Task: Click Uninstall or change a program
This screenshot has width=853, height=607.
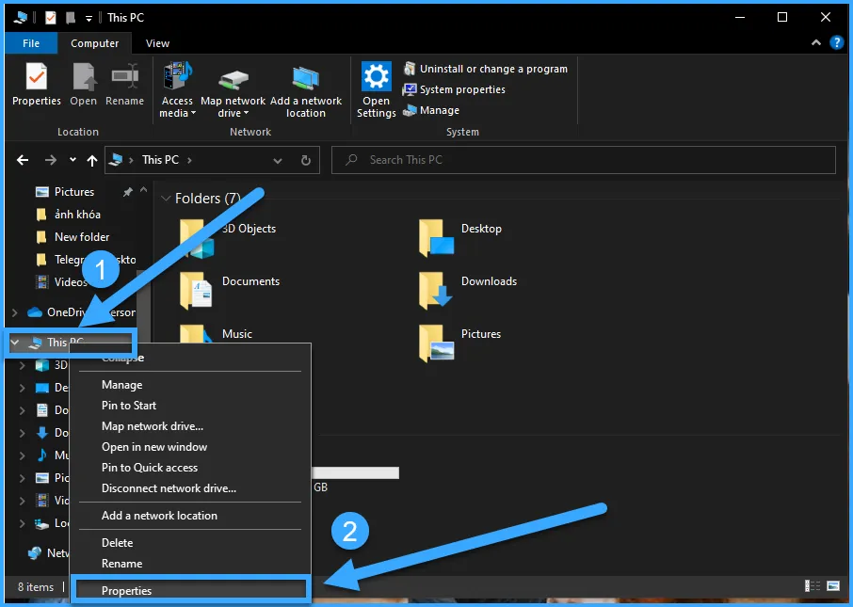Action: coord(493,69)
